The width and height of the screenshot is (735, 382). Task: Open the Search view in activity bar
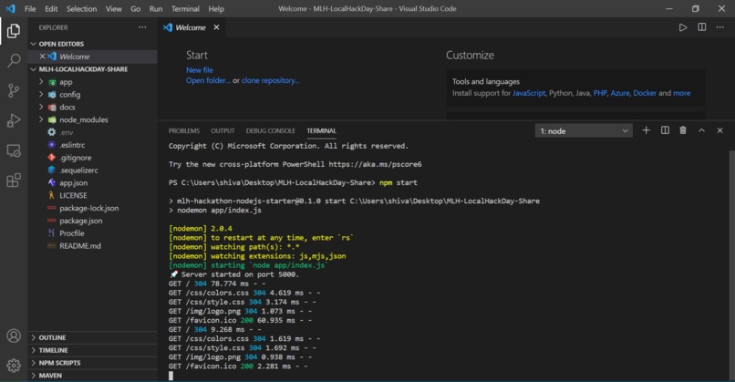[14, 60]
